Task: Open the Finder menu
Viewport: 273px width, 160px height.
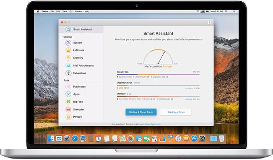Action: 45,11
